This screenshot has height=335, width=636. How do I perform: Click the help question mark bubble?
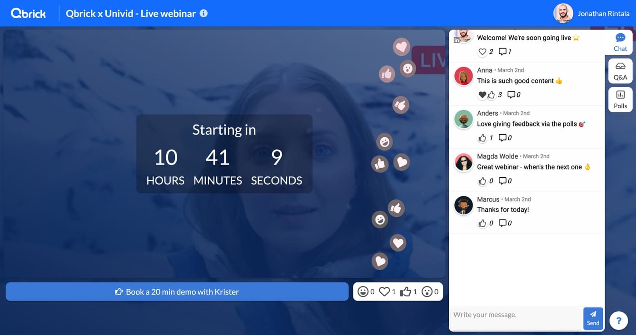pyautogui.click(x=619, y=320)
